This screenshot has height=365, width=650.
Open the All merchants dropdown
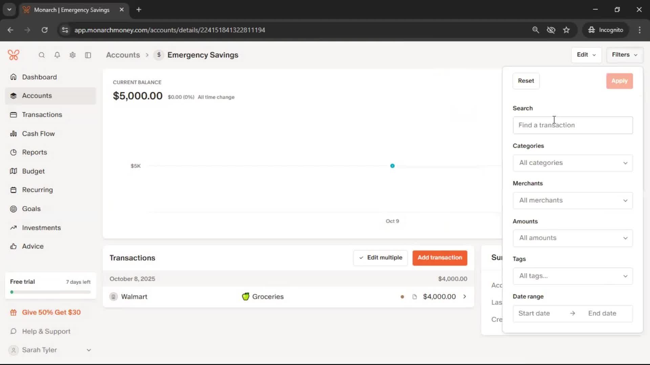point(572,200)
